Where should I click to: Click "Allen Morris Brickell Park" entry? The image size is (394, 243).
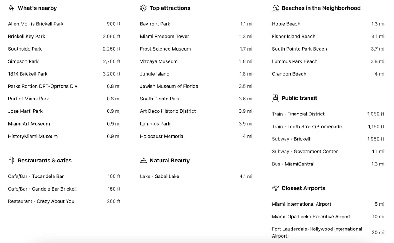[36, 24]
